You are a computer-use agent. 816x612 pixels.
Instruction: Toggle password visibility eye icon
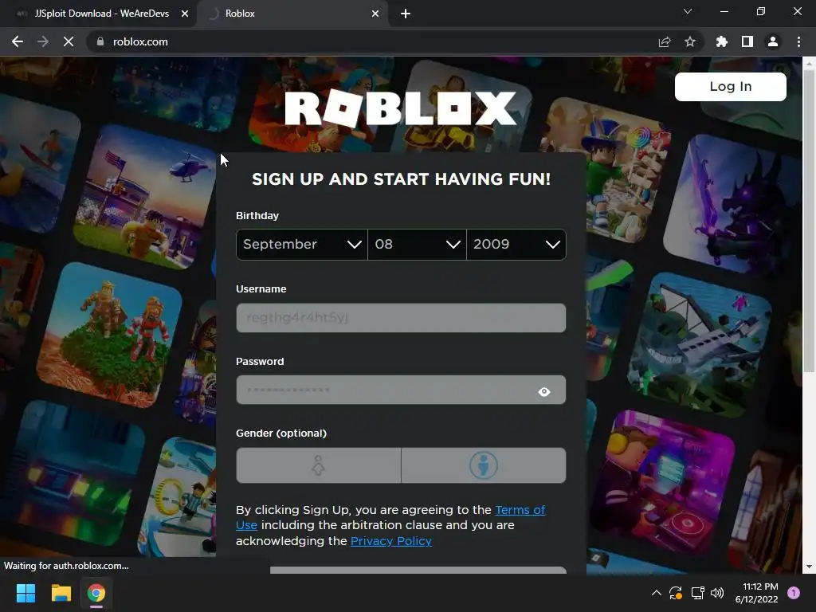[x=543, y=391]
